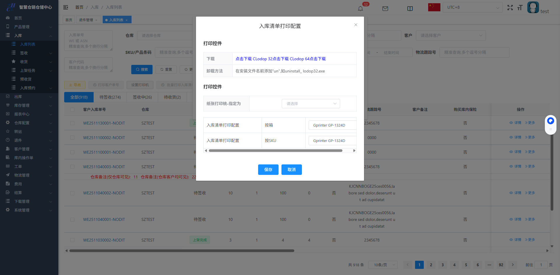Click the book documentation icon
The image size is (560, 275).
pos(410,8)
